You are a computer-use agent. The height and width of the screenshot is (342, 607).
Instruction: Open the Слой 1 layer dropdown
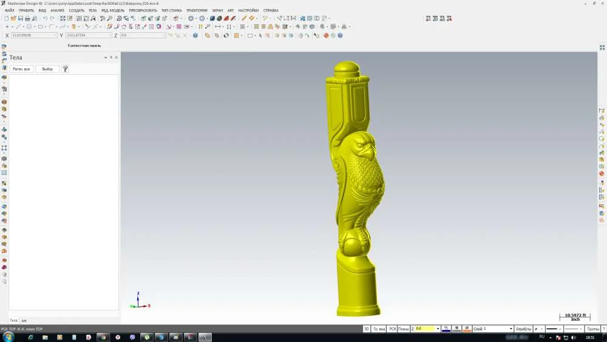[511, 329]
